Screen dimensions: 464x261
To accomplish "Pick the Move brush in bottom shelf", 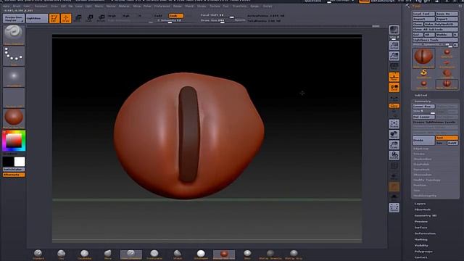I will click(108, 254).
